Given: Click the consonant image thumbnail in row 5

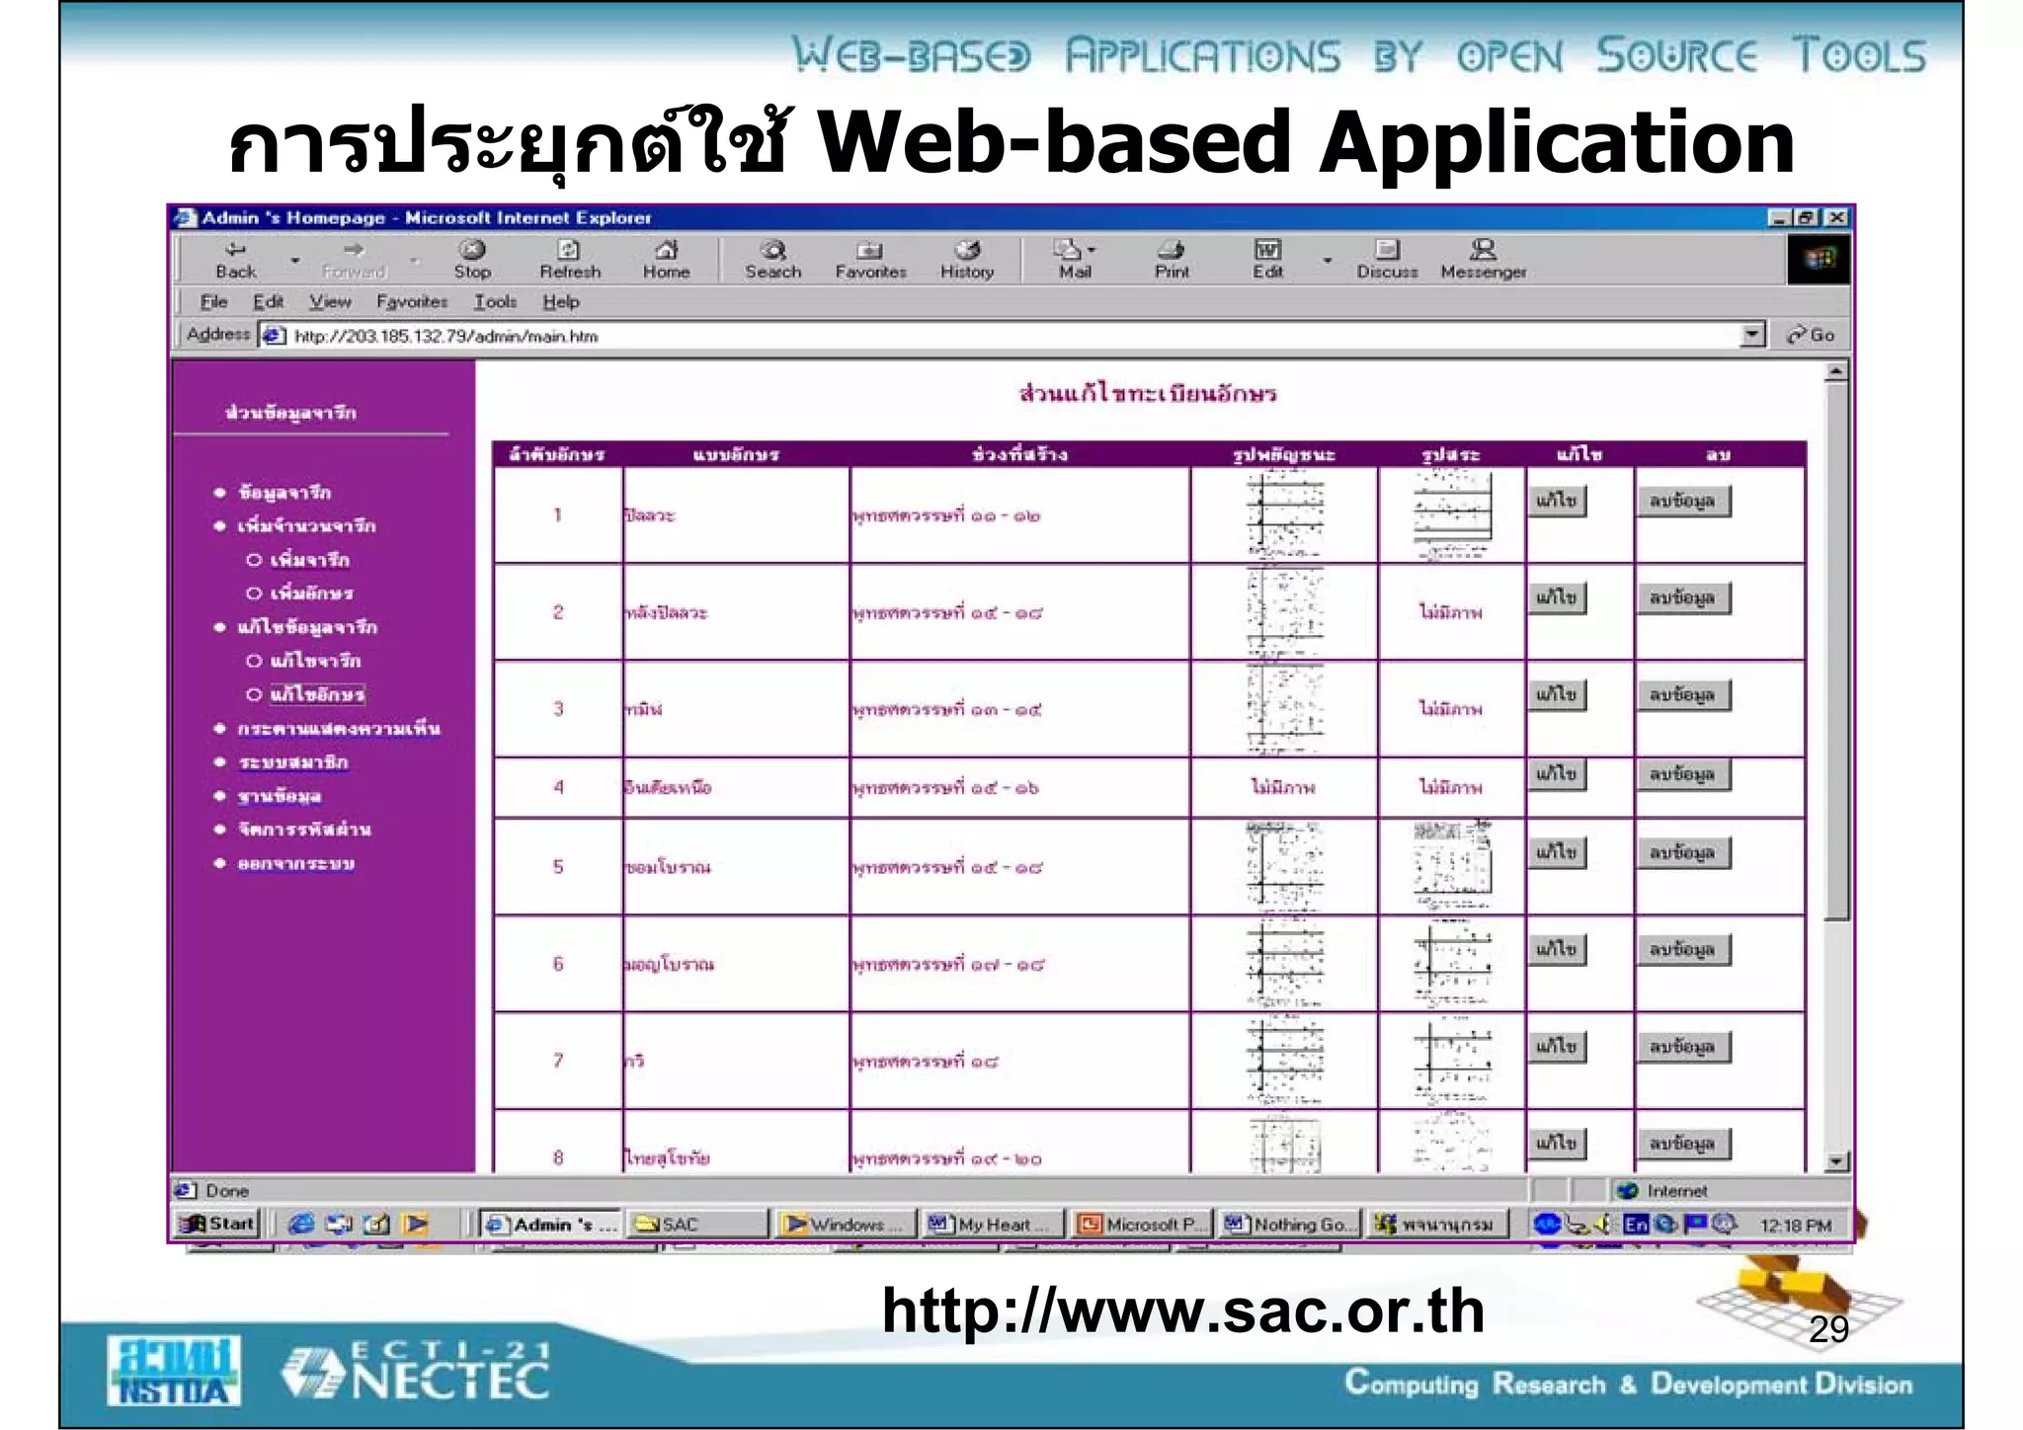Looking at the screenshot, I should (1284, 866).
